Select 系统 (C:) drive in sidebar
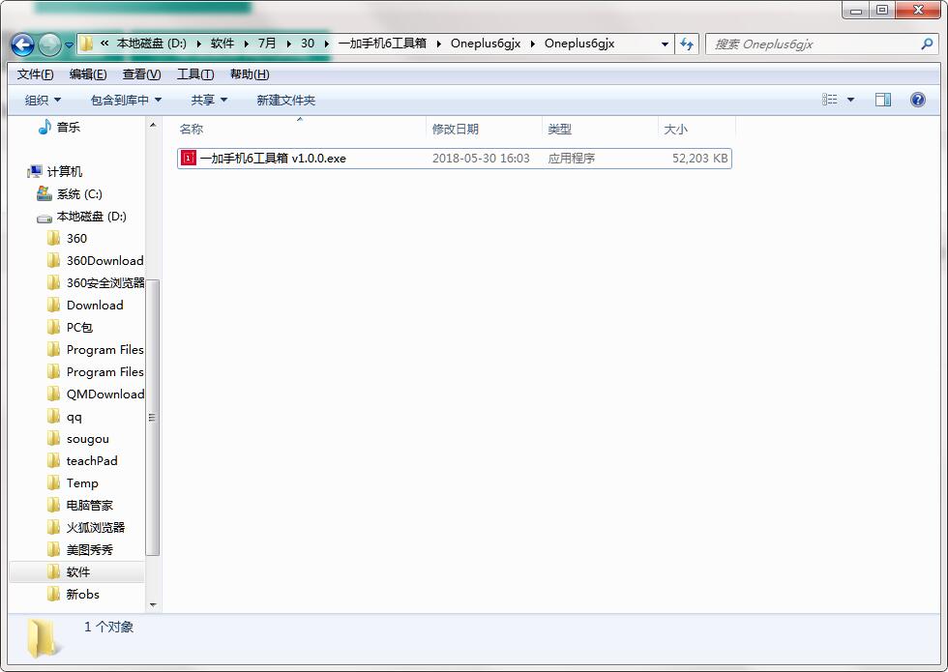The height and width of the screenshot is (672, 948). coord(70,194)
